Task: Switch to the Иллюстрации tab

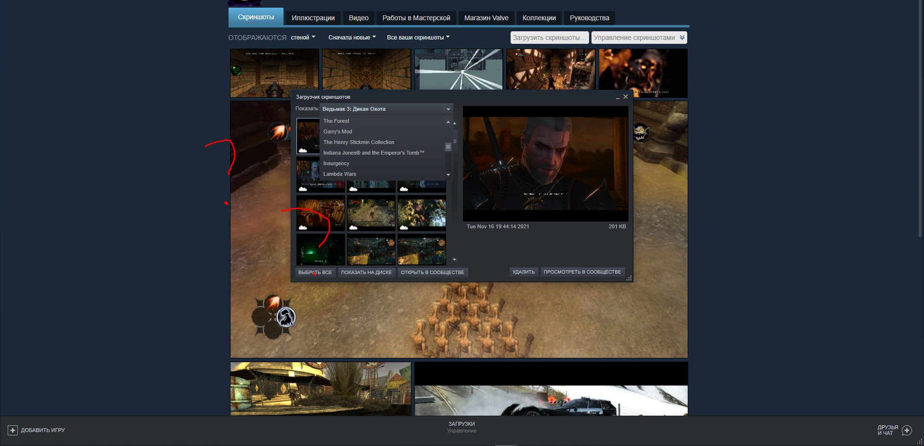Action: point(313,18)
